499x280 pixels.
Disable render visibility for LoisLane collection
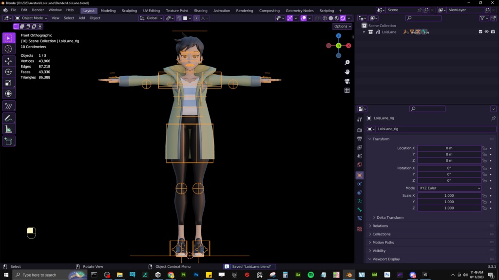493,31
